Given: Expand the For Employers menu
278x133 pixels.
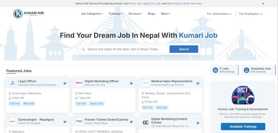Looking at the screenshot, I should 251,14.
